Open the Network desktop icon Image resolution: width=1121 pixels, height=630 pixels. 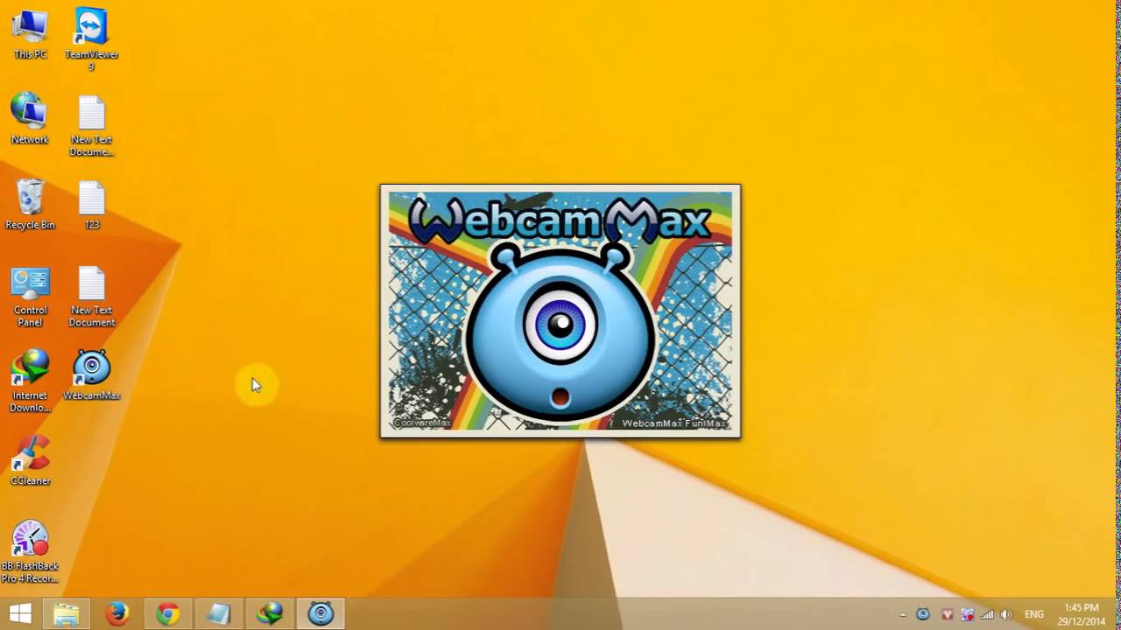[30, 119]
